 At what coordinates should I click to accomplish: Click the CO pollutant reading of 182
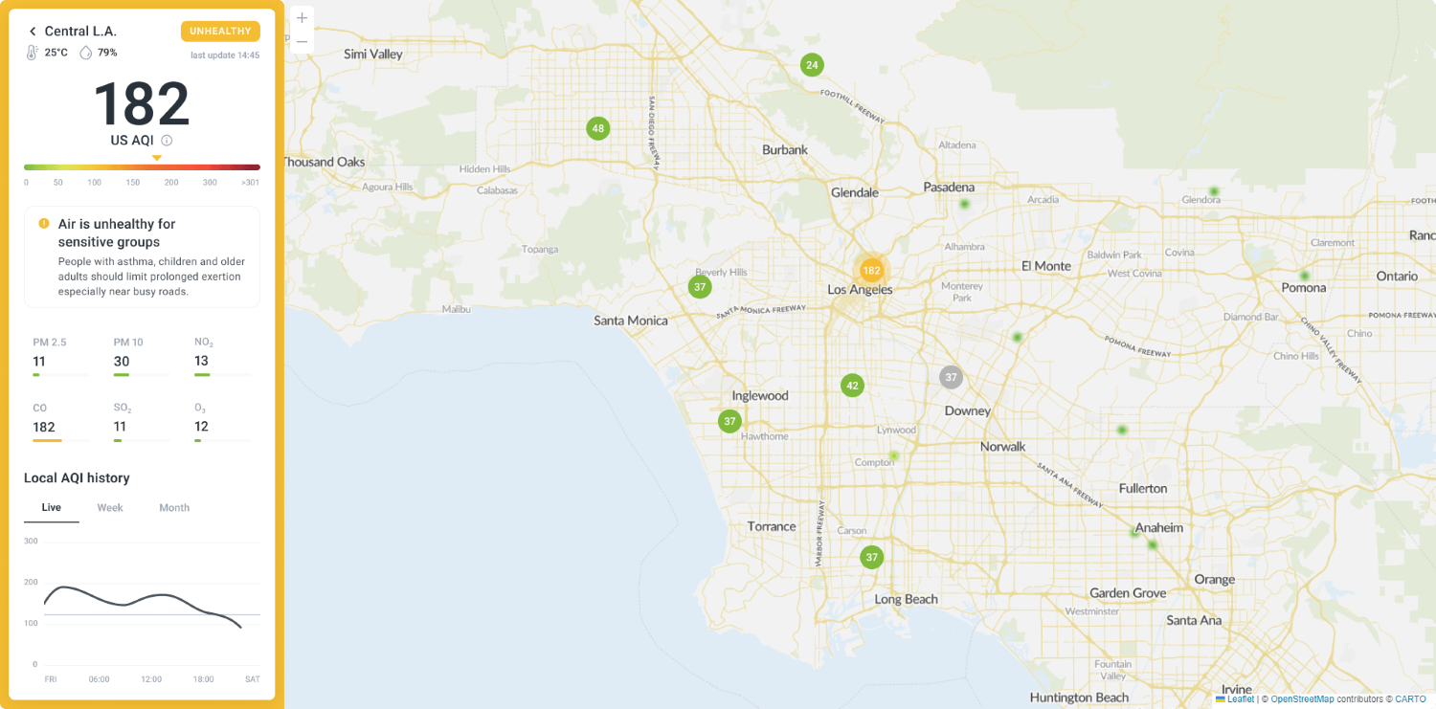point(44,427)
